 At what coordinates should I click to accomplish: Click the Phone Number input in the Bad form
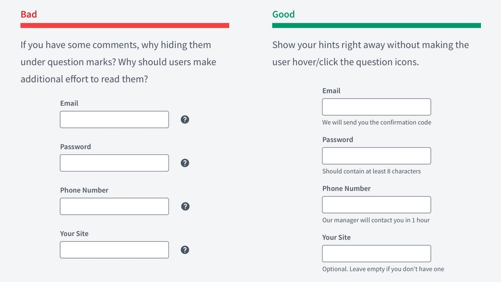pos(115,206)
